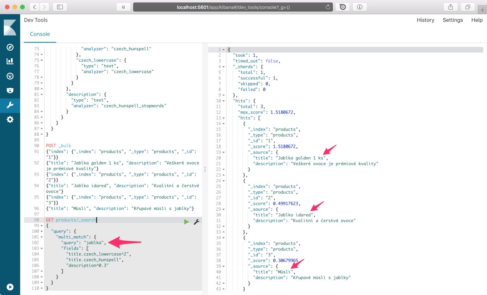Open request options wrench icon in editor
Viewport: 487px width, 295px height.
[196, 222]
